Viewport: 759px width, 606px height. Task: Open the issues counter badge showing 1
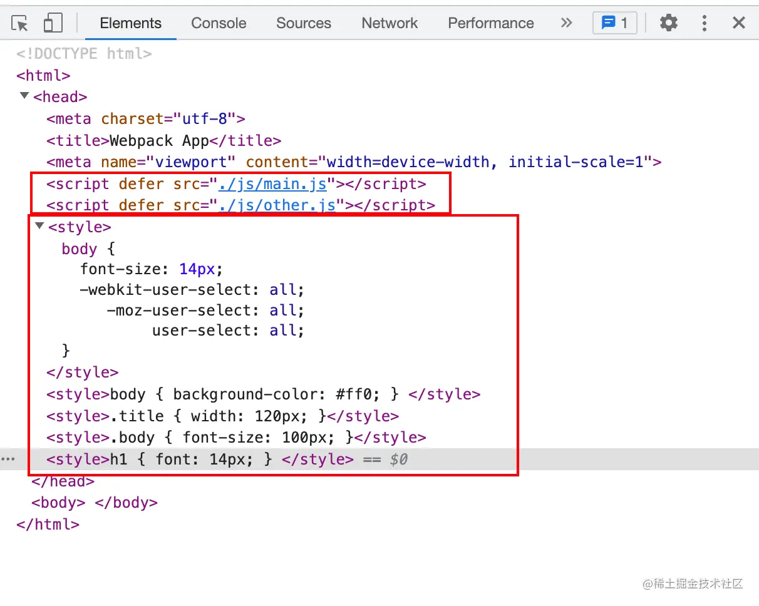(x=615, y=23)
